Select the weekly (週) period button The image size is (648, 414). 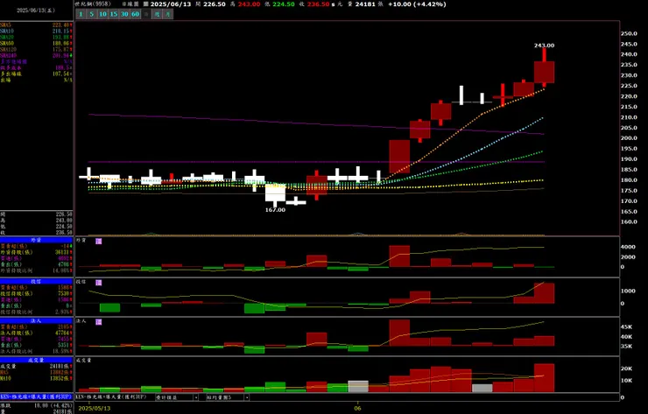coord(157,14)
